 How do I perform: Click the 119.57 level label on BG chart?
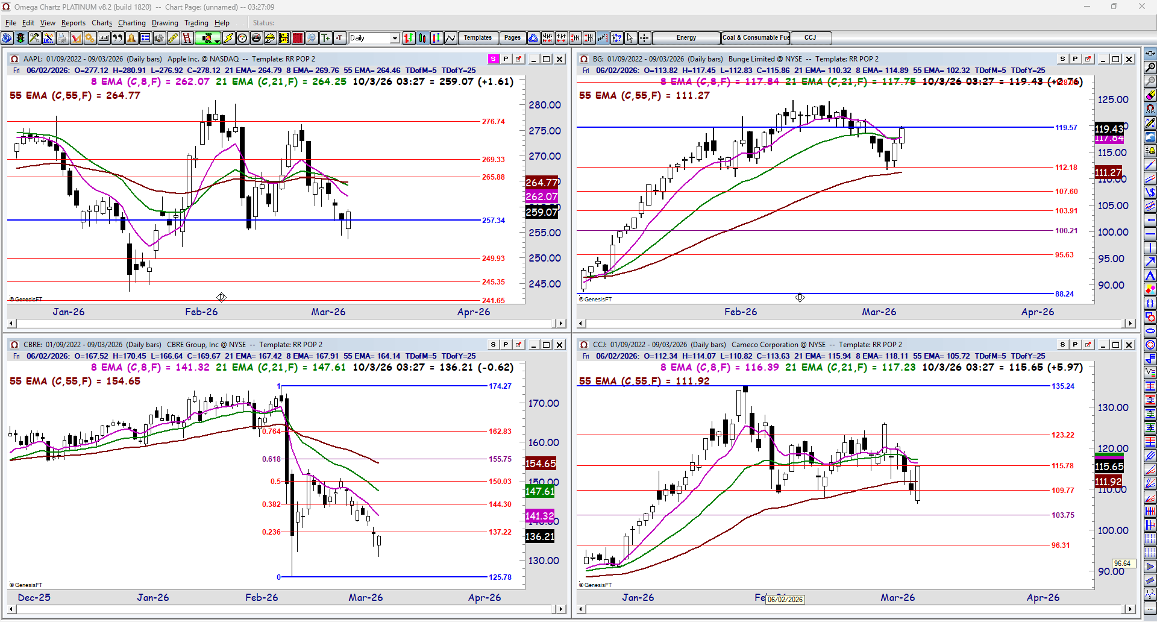click(1066, 128)
